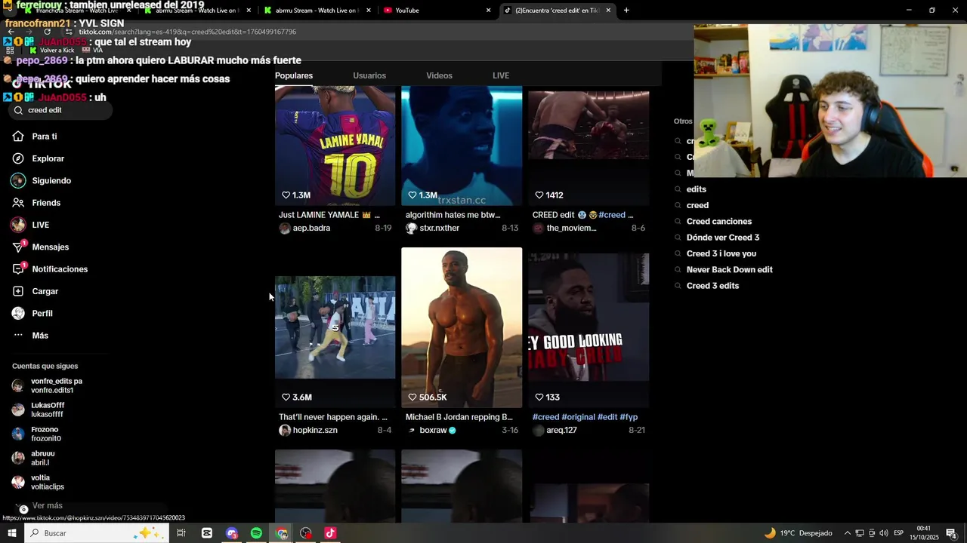Open Discord from the taskbar
This screenshot has width=967, height=543.
pyautogui.click(x=232, y=533)
